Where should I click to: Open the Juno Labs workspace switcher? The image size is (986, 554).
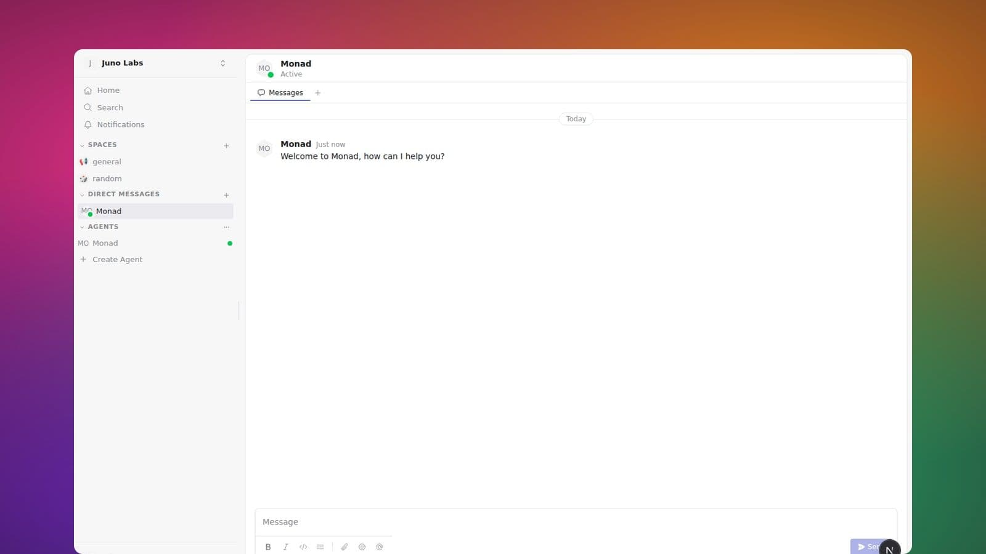click(x=156, y=63)
